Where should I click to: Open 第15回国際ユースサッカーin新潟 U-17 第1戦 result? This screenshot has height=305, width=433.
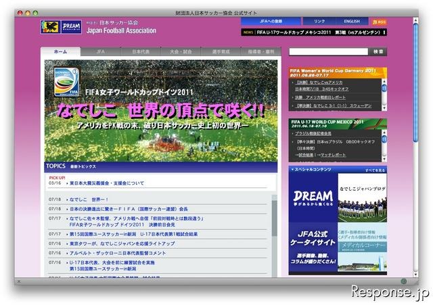pos(133,234)
